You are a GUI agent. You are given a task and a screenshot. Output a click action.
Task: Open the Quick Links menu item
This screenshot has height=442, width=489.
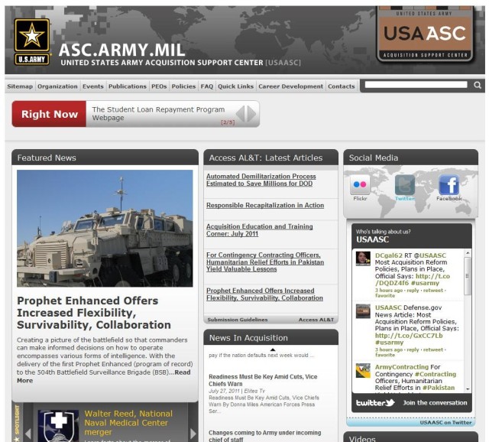pos(235,86)
